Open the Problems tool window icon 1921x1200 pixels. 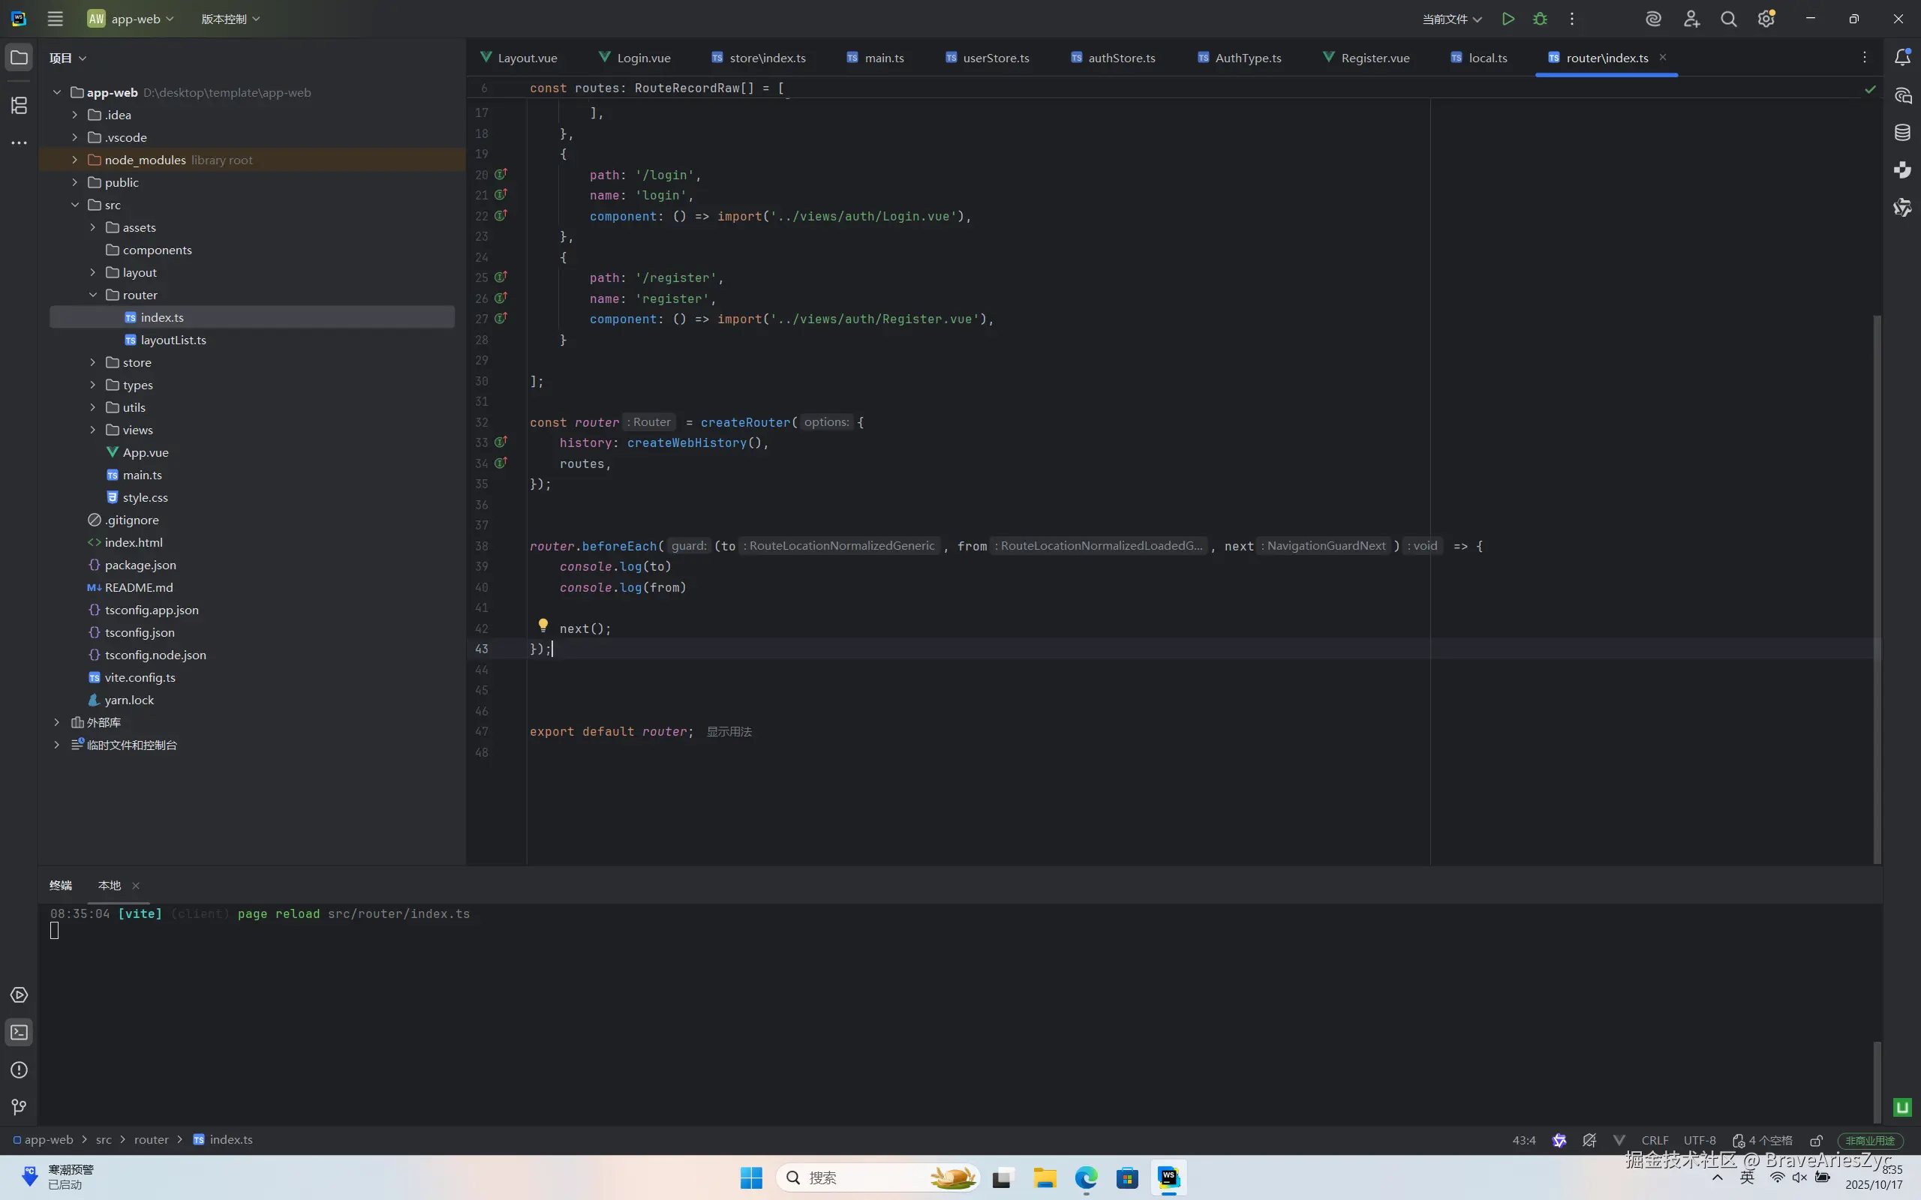click(19, 1069)
